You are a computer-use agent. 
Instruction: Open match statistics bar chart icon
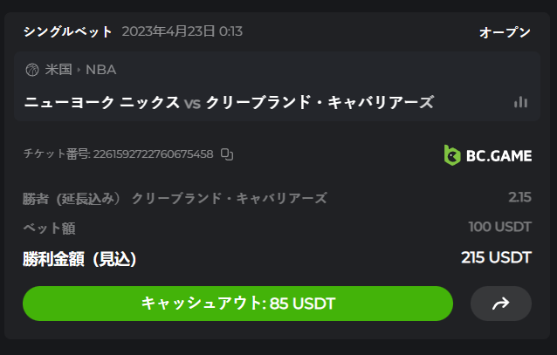click(521, 102)
